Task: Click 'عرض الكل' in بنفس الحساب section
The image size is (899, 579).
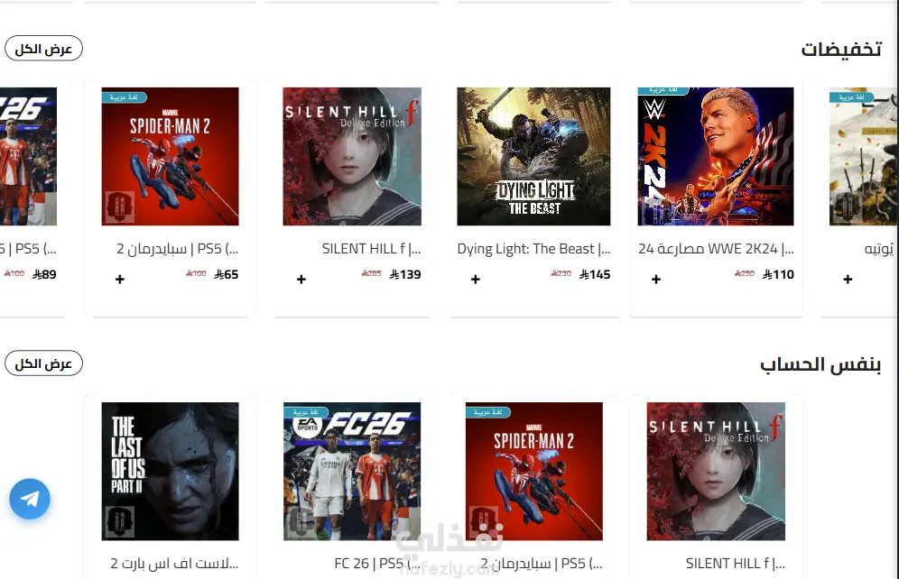Action: coord(43,363)
